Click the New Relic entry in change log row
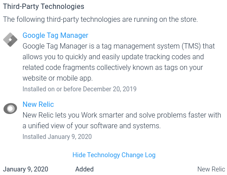Viewport: 227px width, 175px height. pyautogui.click(x=211, y=169)
